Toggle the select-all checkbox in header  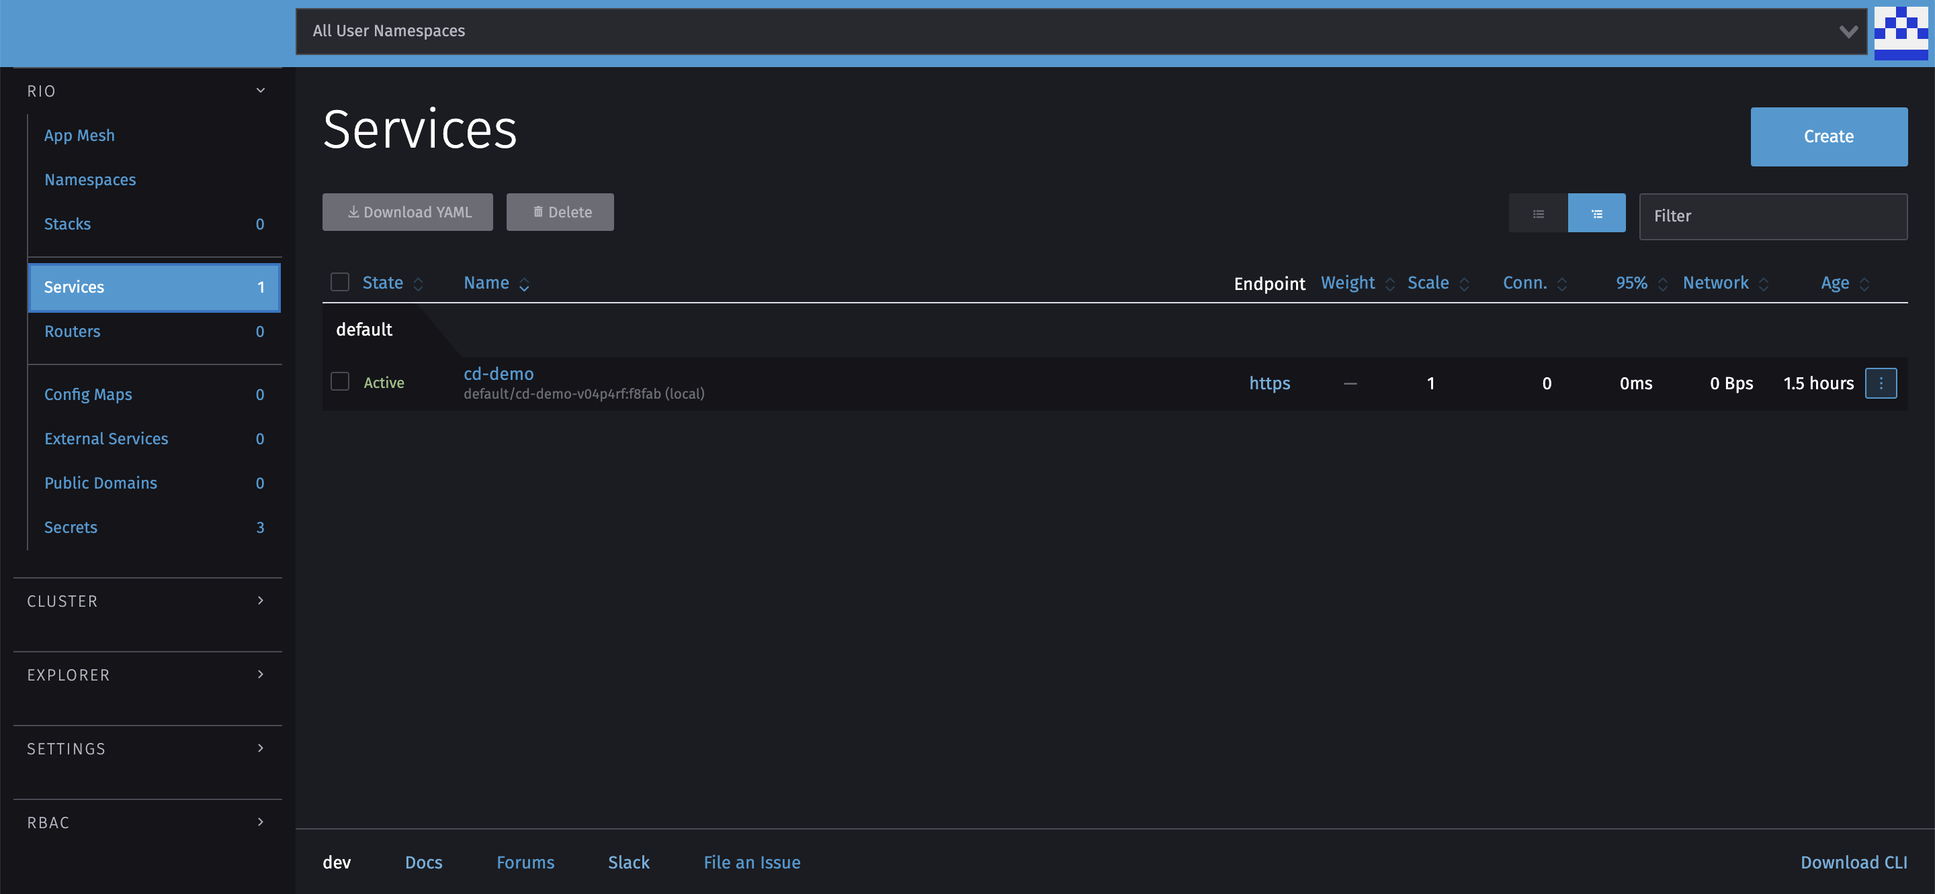coord(341,281)
